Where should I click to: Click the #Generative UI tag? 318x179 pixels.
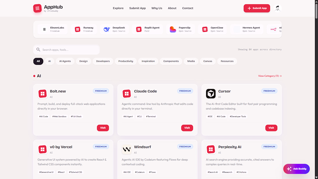[x=46, y=172]
